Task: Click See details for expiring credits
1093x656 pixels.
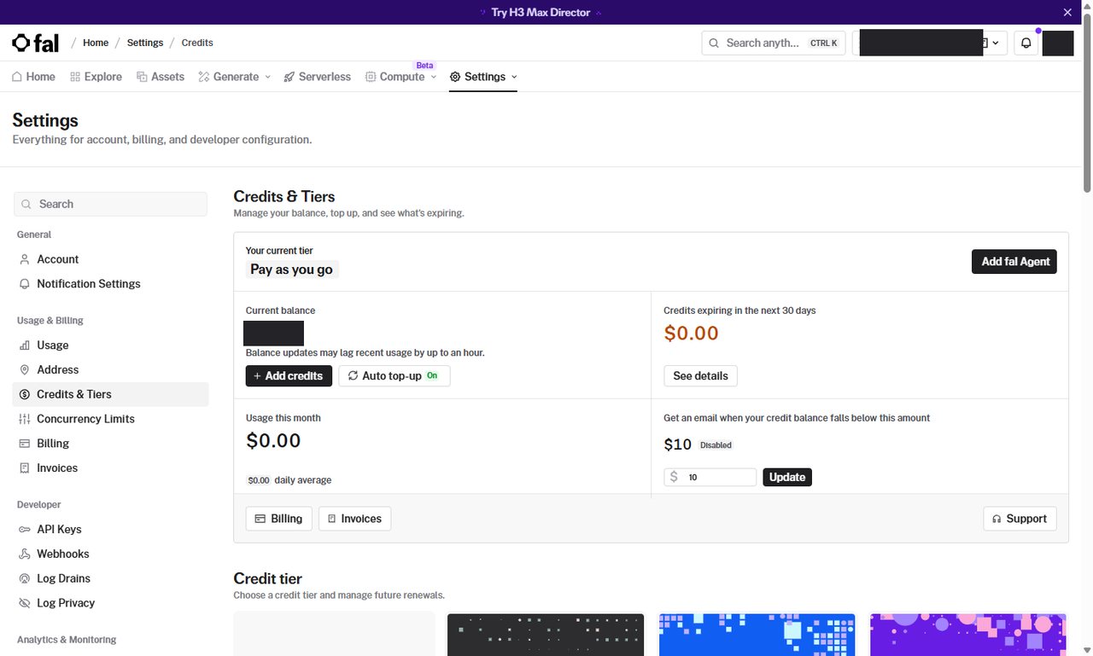Action: [x=700, y=376]
